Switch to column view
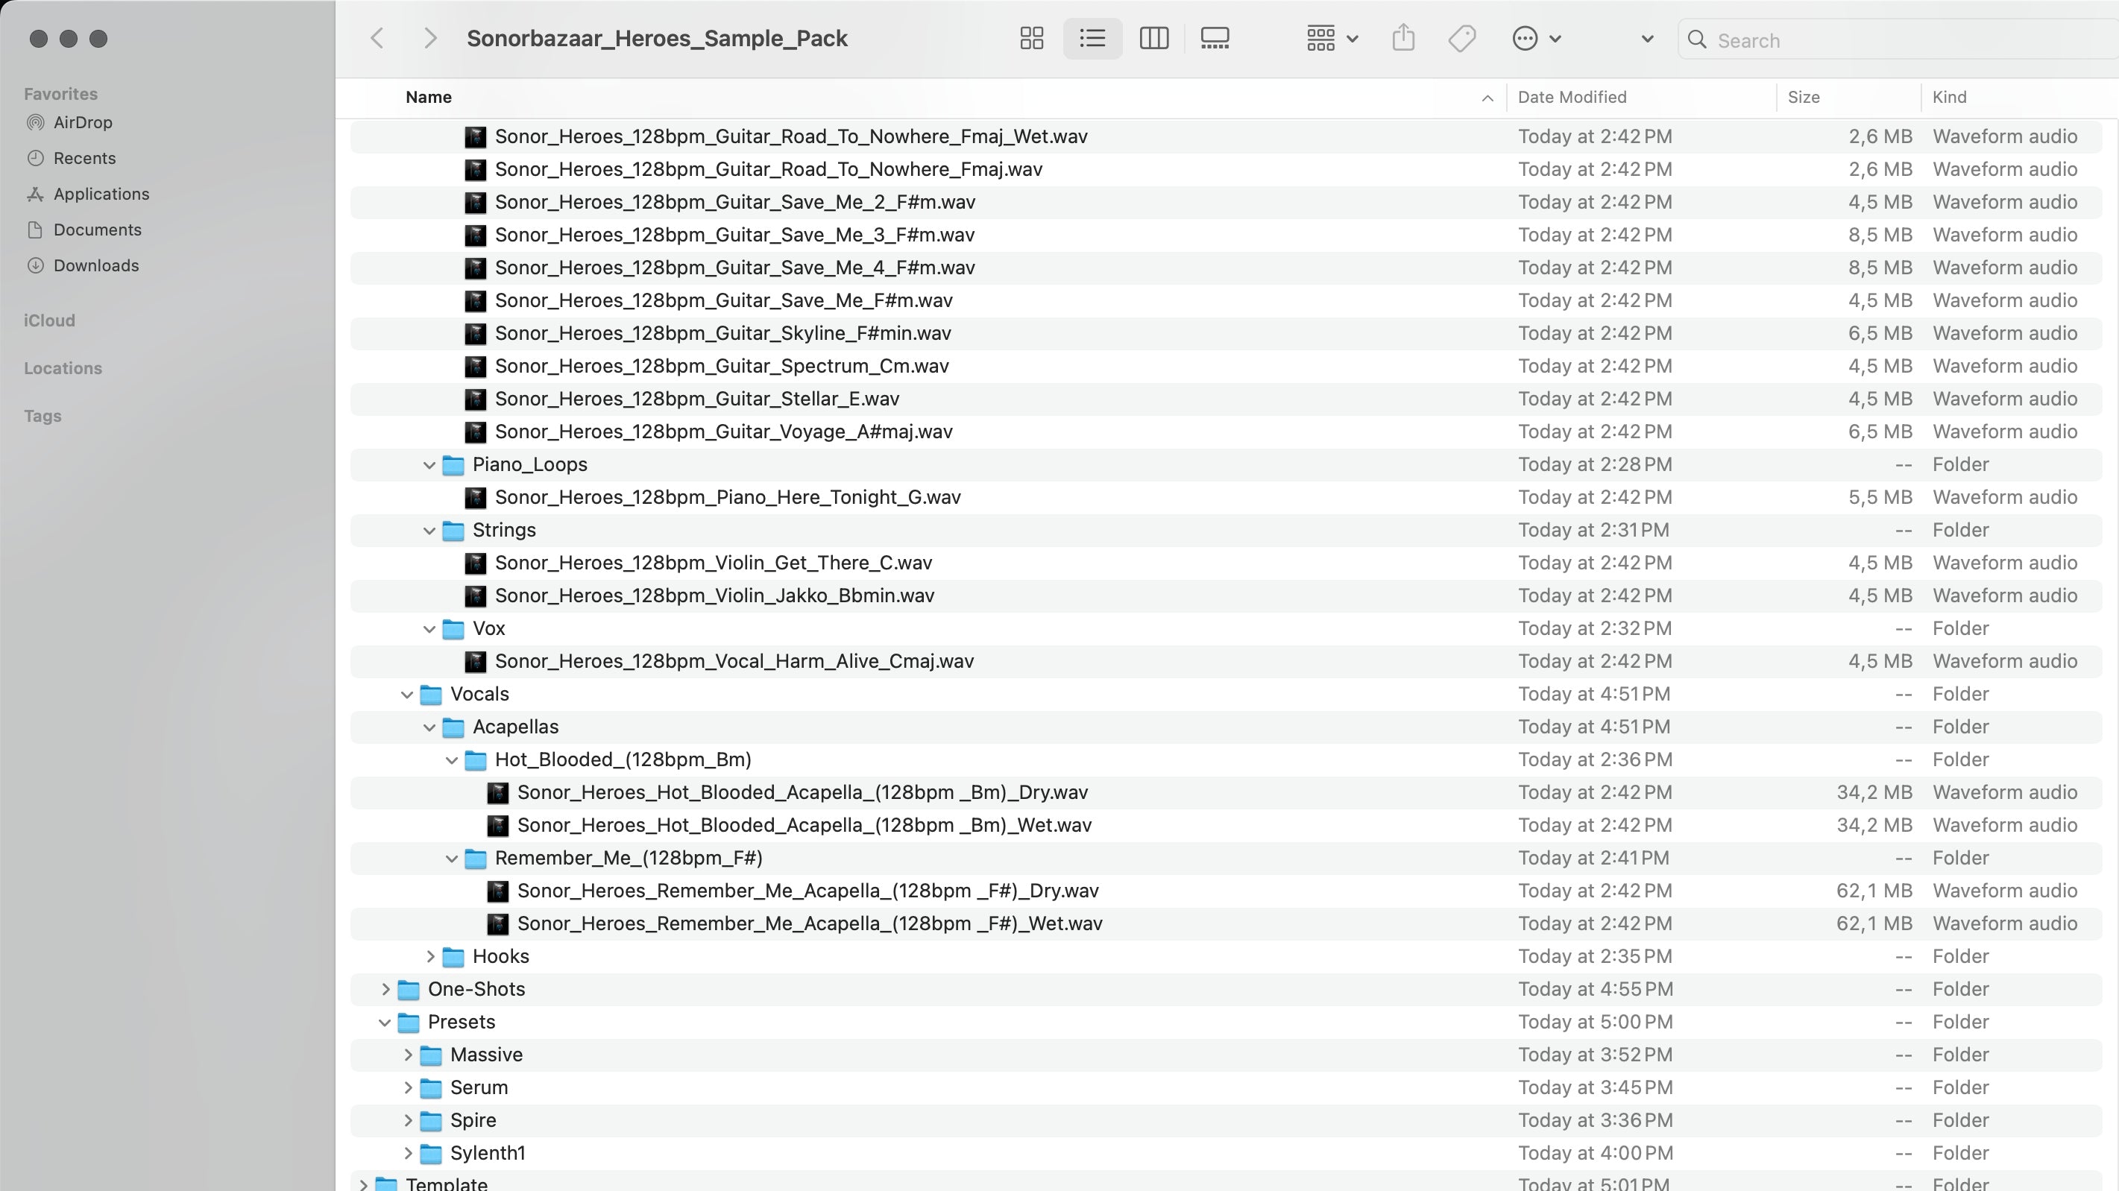This screenshot has height=1191, width=2119. (1153, 39)
